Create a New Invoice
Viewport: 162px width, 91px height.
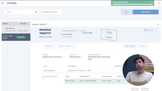(x=146, y=12)
